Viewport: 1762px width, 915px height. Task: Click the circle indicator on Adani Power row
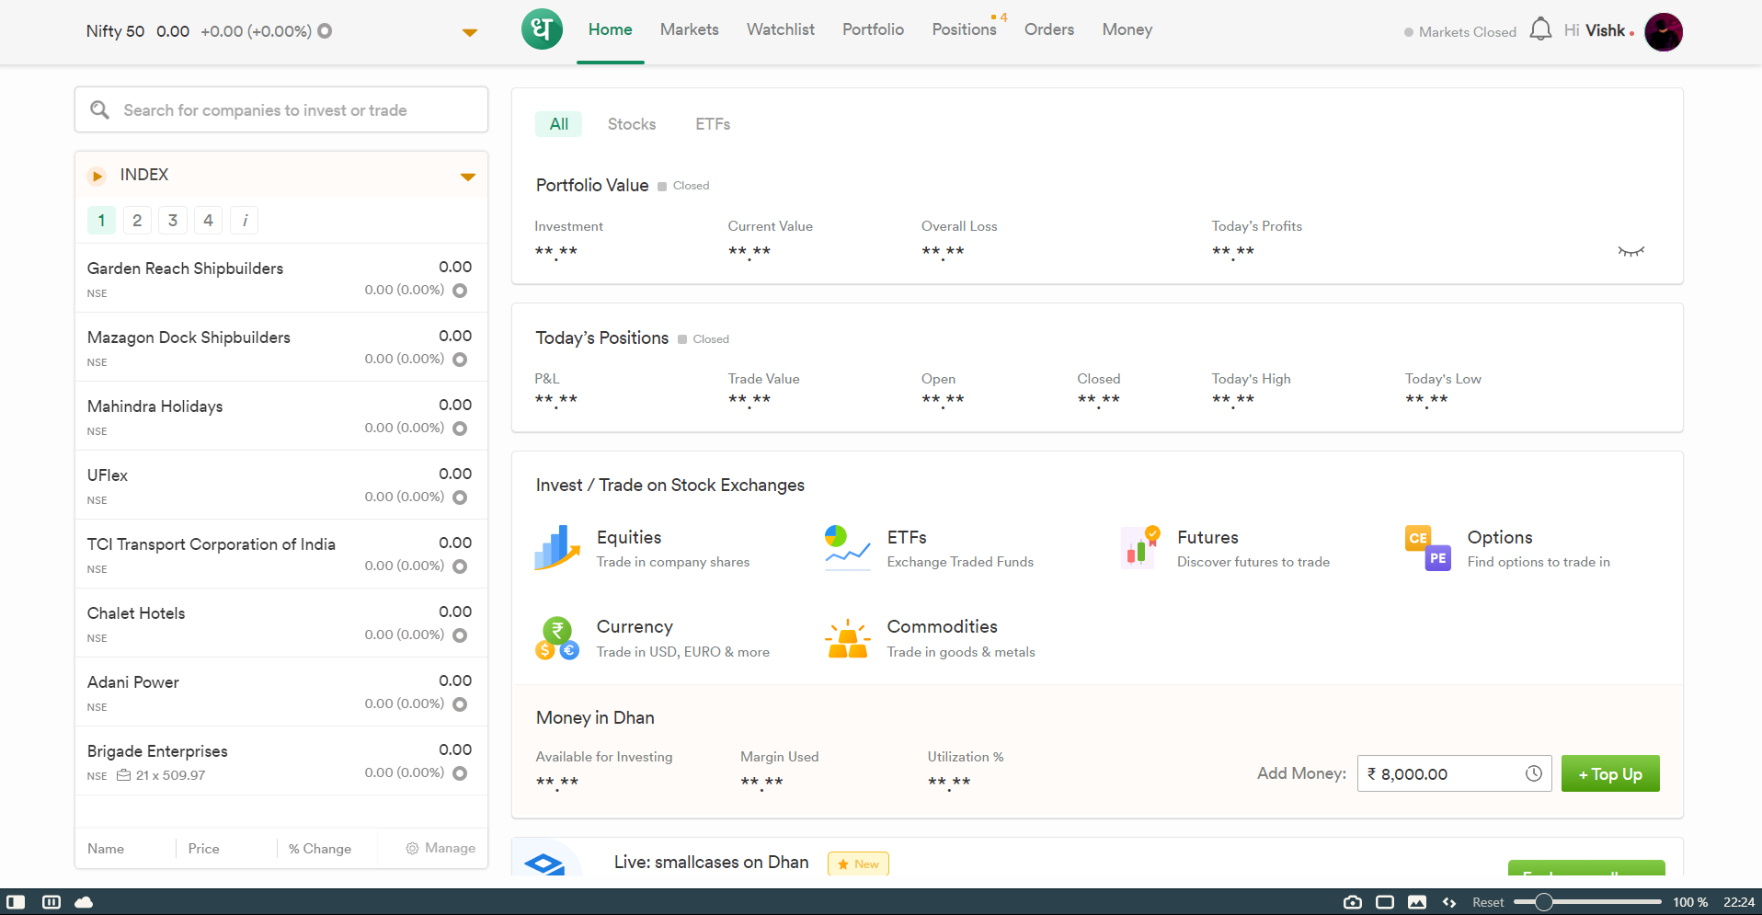click(460, 704)
